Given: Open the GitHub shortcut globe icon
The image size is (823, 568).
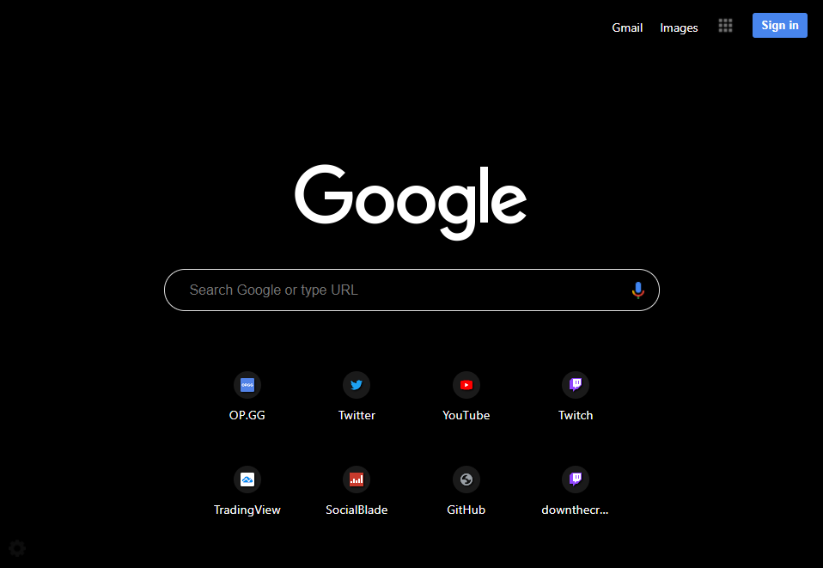Looking at the screenshot, I should point(466,479).
